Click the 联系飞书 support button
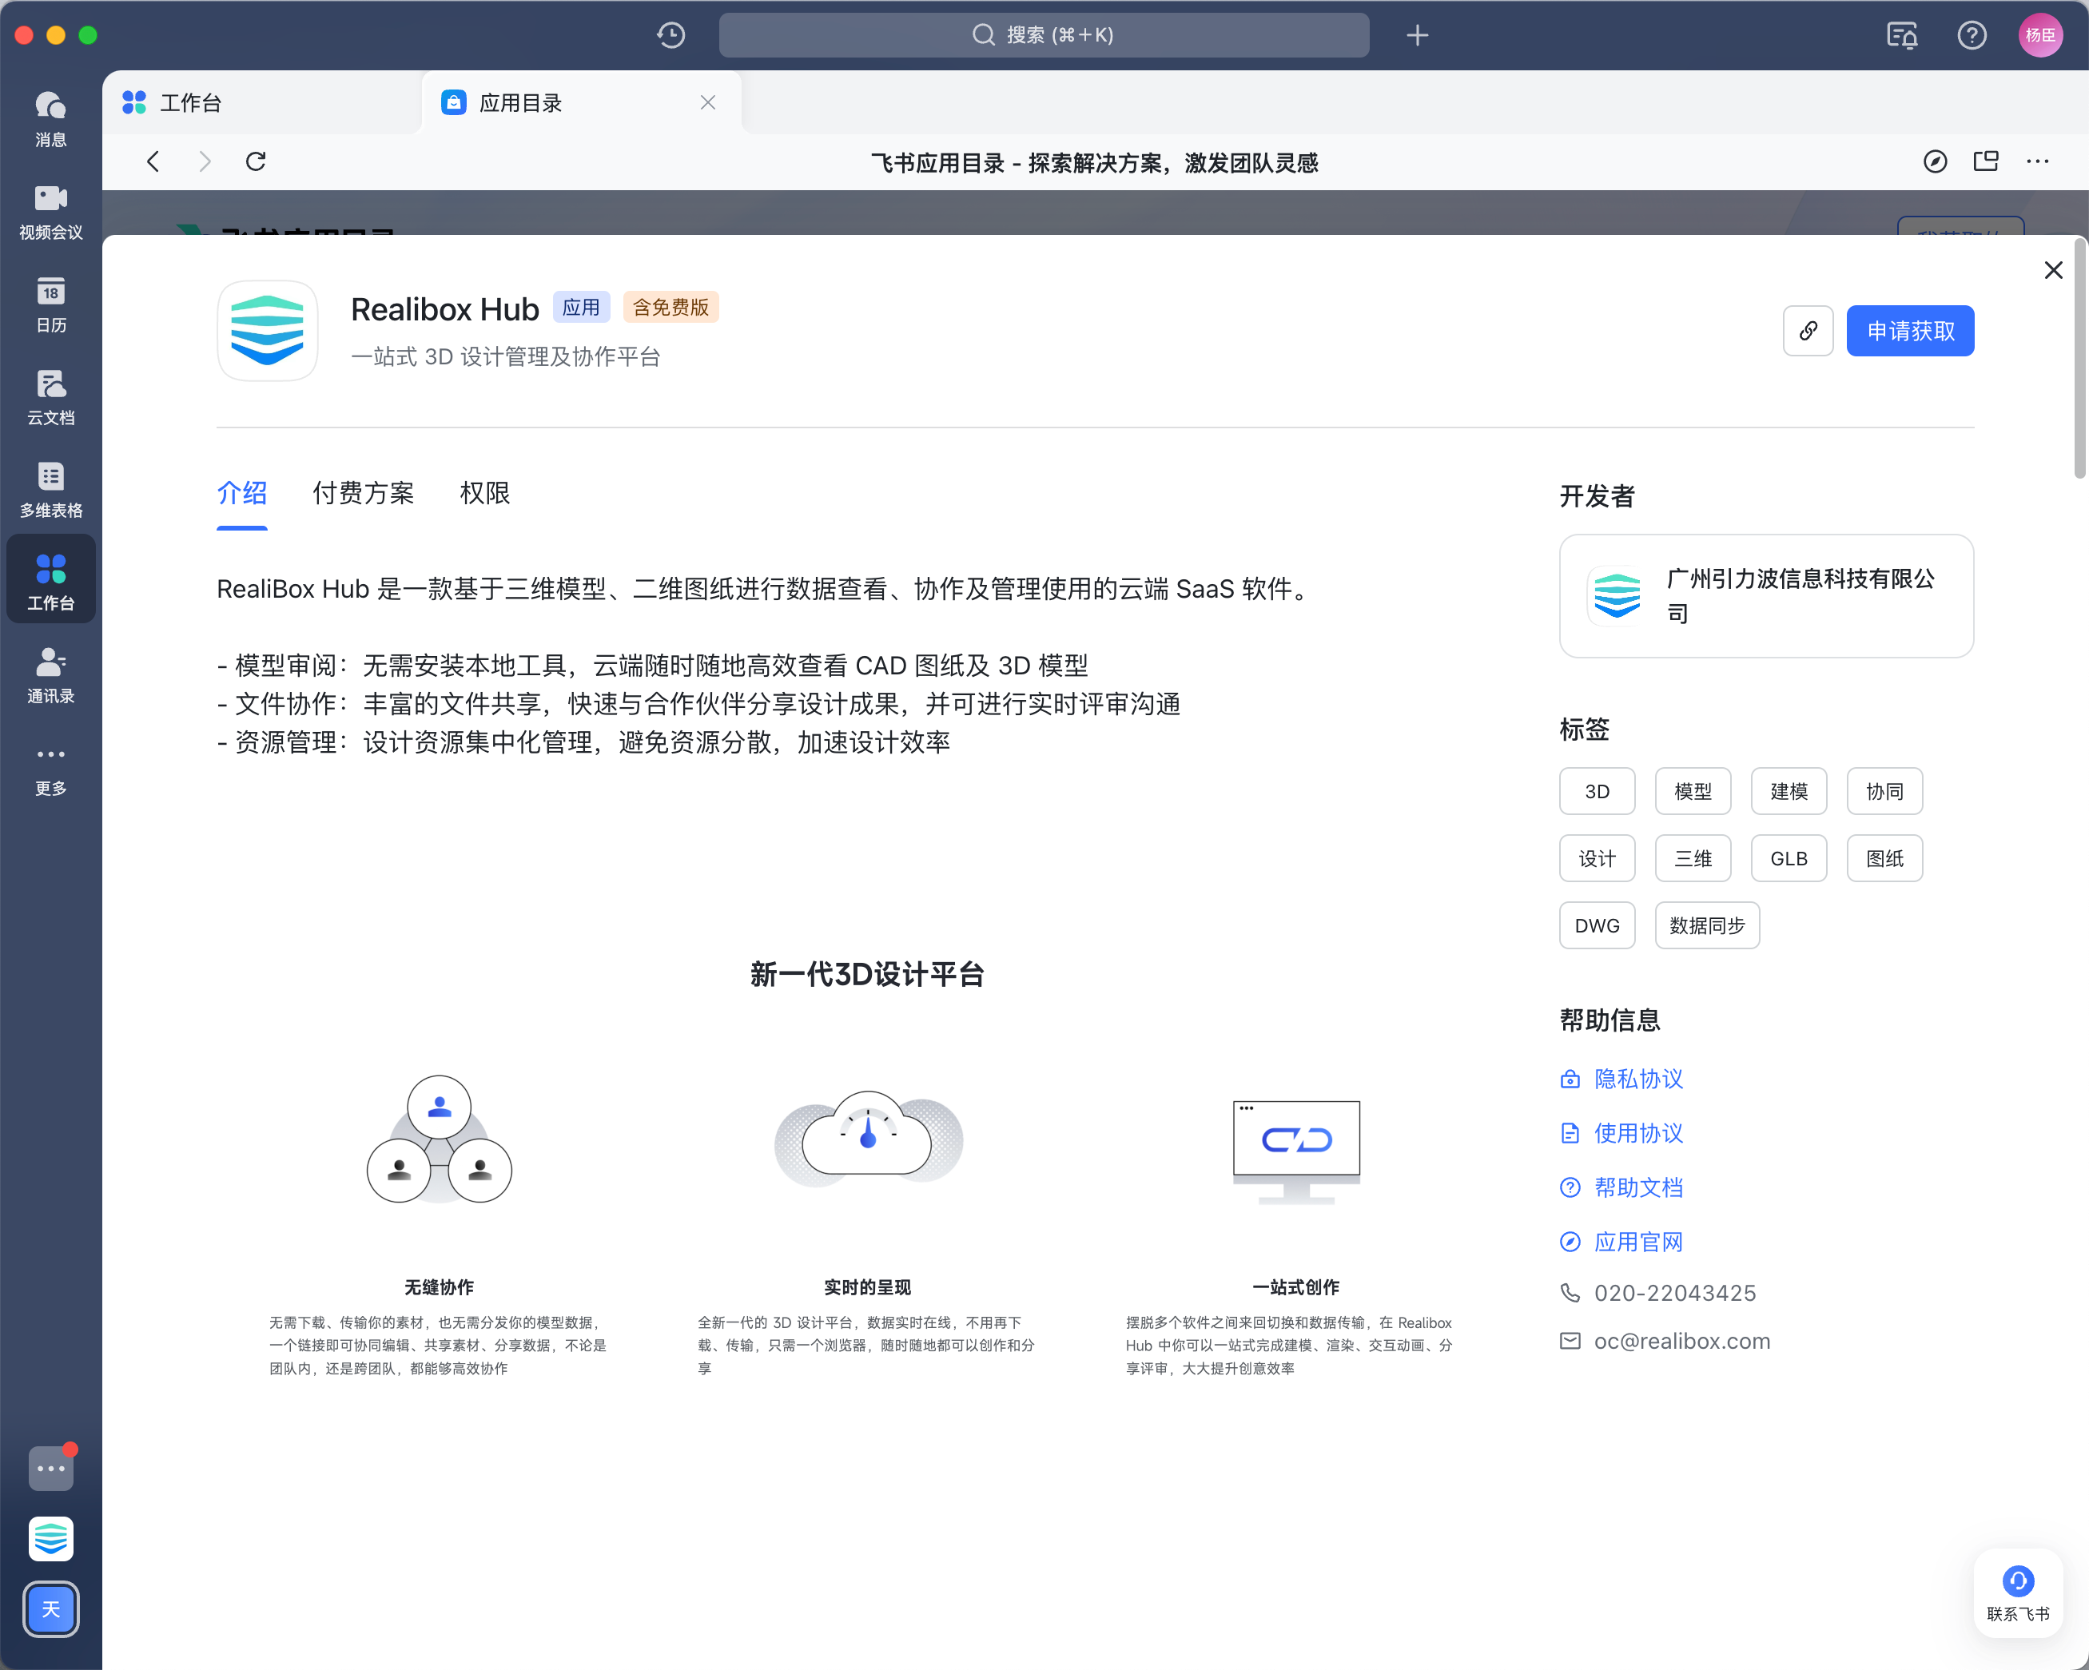This screenshot has width=2089, height=1670. click(x=2017, y=1593)
